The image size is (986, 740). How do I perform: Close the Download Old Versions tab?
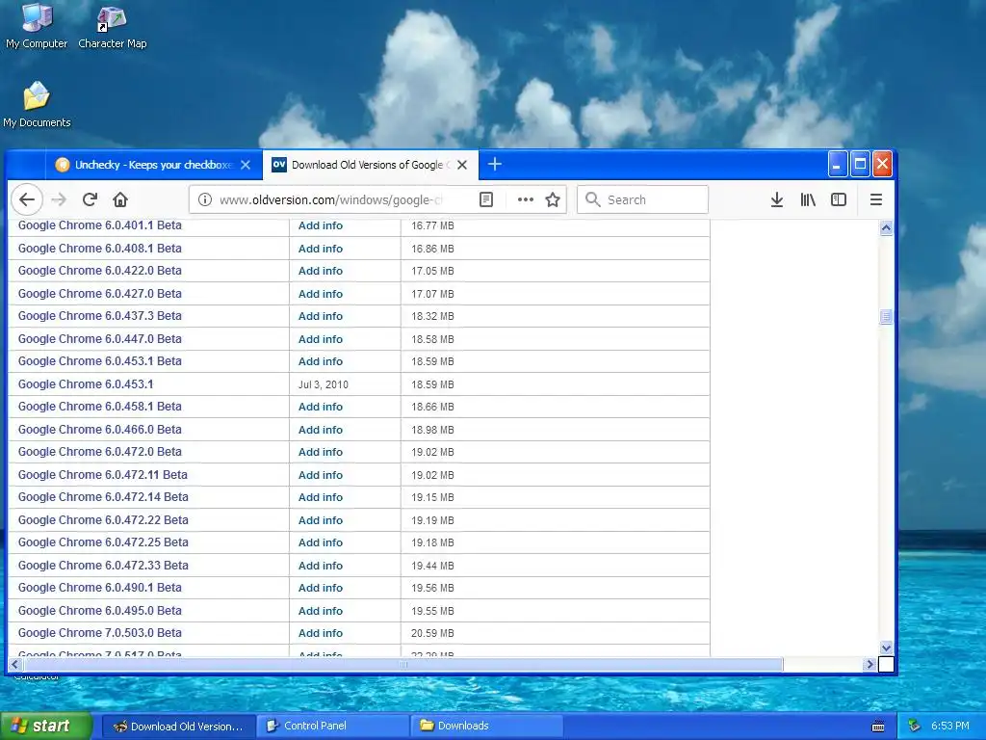[x=462, y=165]
